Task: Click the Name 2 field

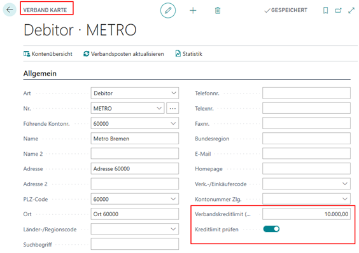Action: (x=135, y=153)
